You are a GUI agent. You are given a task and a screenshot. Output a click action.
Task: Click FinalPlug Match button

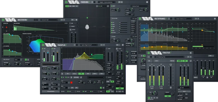tap(184, 91)
